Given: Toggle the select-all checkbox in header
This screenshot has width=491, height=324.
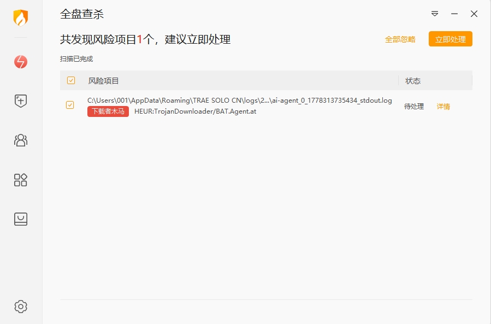Looking at the screenshot, I should pos(71,80).
